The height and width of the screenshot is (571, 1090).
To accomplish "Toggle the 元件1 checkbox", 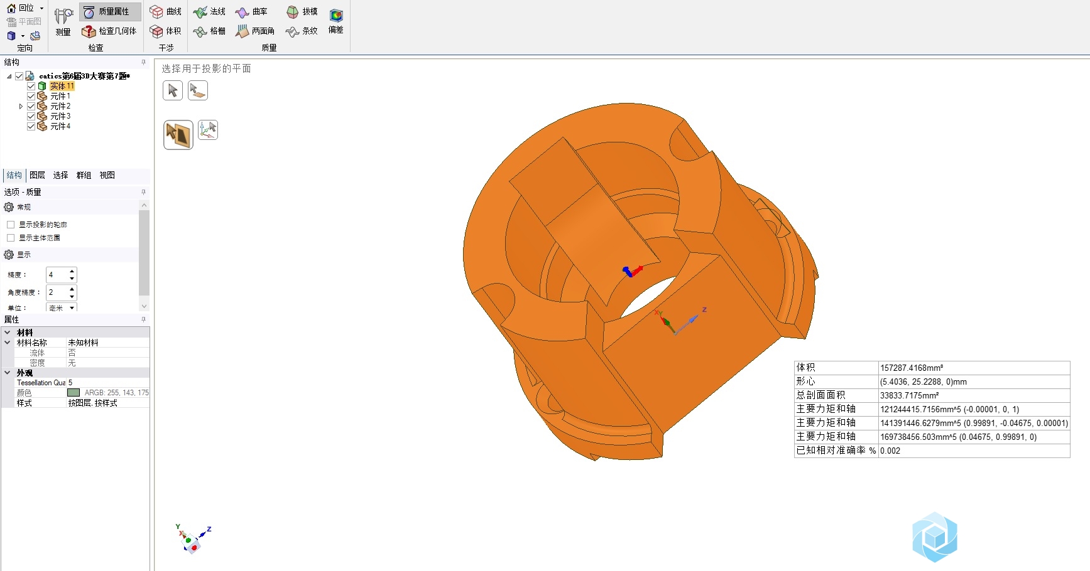I will [31, 97].
